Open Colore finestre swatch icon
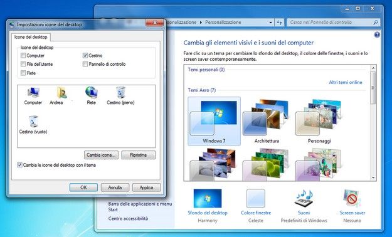 [x=256, y=198]
